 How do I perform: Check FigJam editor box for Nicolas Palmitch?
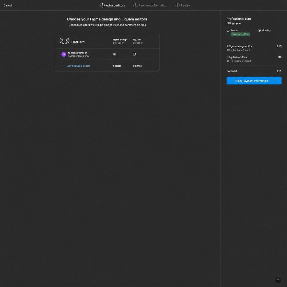click(134, 54)
